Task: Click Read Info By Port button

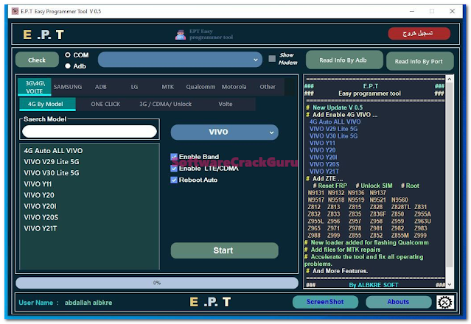Action: pos(419,61)
